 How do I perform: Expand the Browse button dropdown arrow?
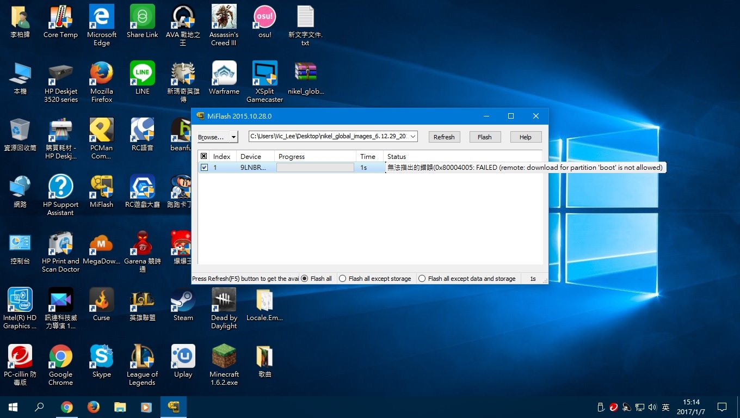[x=234, y=137]
